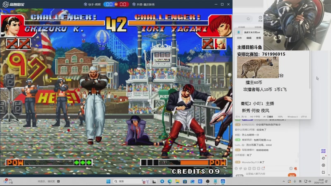Click the red 00 score counter
The height and width of the screenshot is (186, 331).
coord(123,5)
